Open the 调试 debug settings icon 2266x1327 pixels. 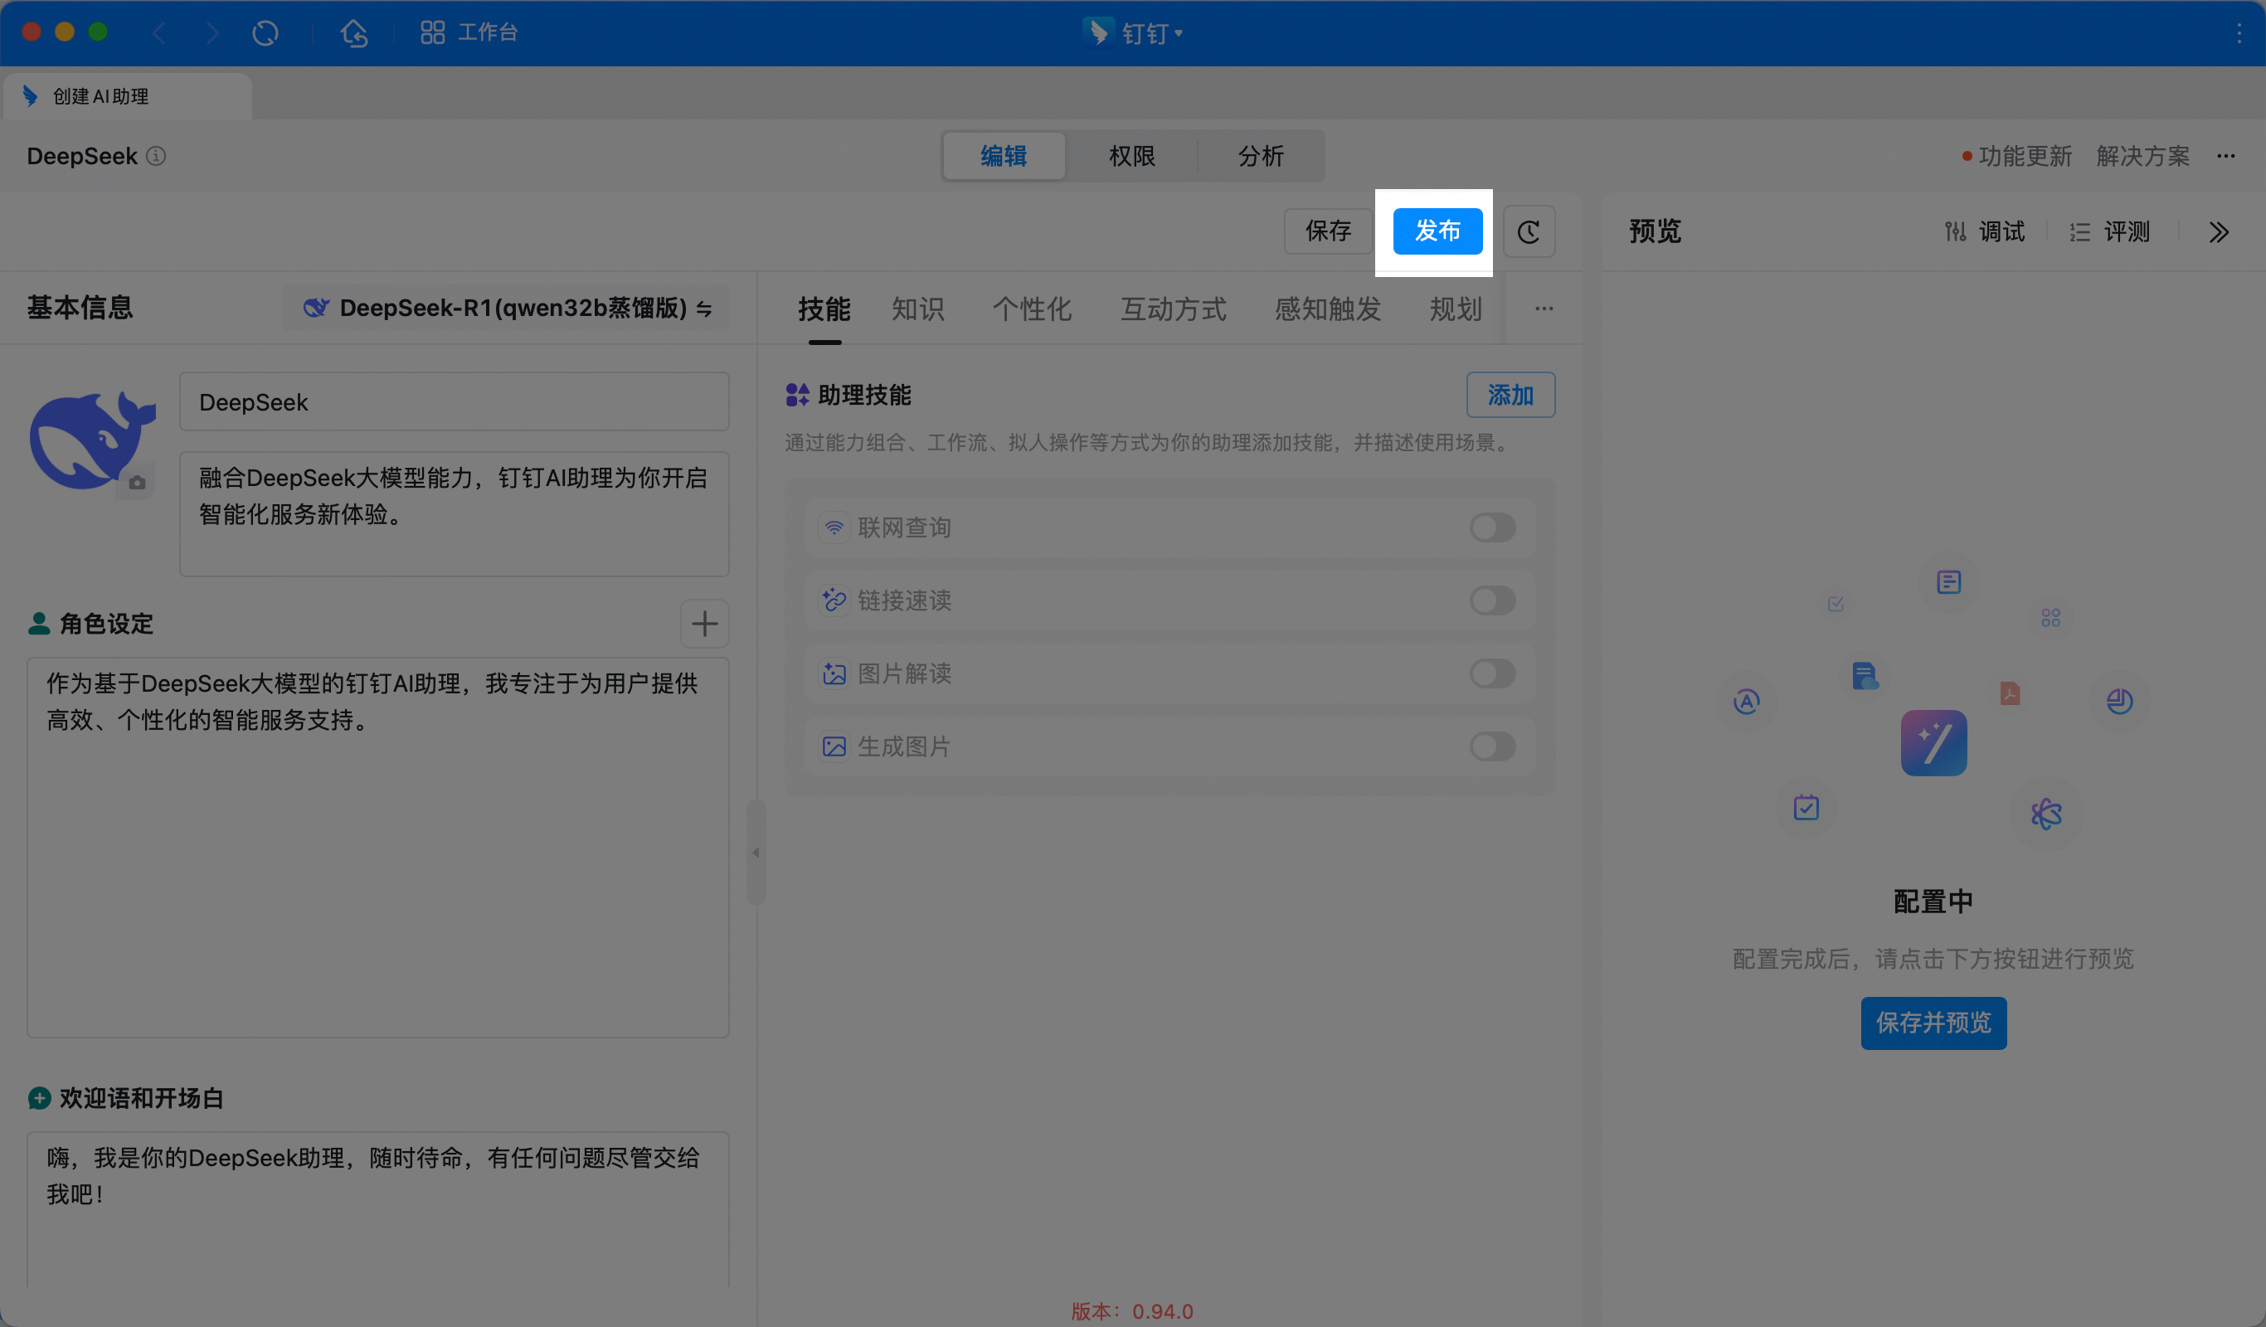click(x=1955, y=232)
